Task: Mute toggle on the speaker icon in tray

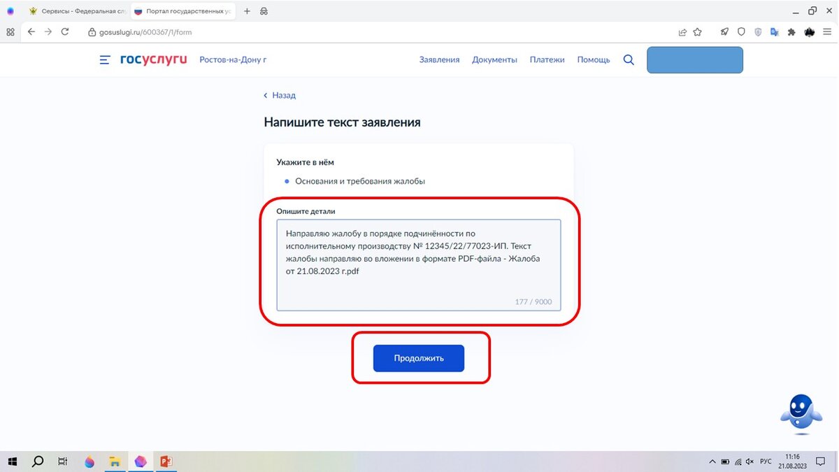Action: [749, 462]
